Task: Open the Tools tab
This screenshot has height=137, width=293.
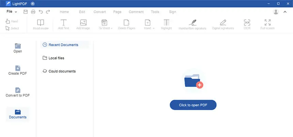Action: click(x=155, y=12)
